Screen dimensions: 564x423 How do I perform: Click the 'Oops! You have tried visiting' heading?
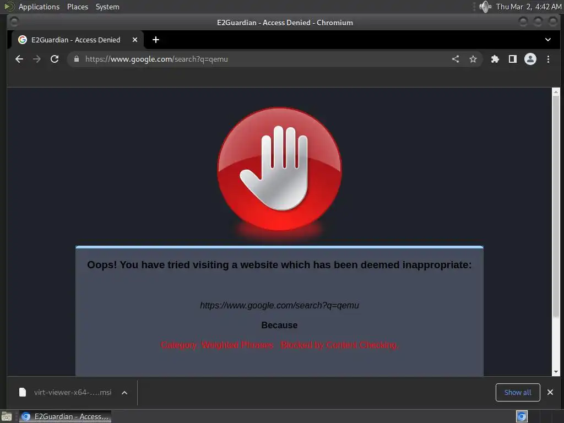coord(279,265)
